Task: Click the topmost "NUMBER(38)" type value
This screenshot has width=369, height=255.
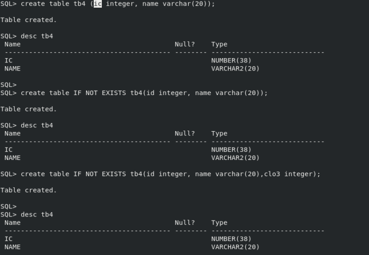Action: pos(231,61)
